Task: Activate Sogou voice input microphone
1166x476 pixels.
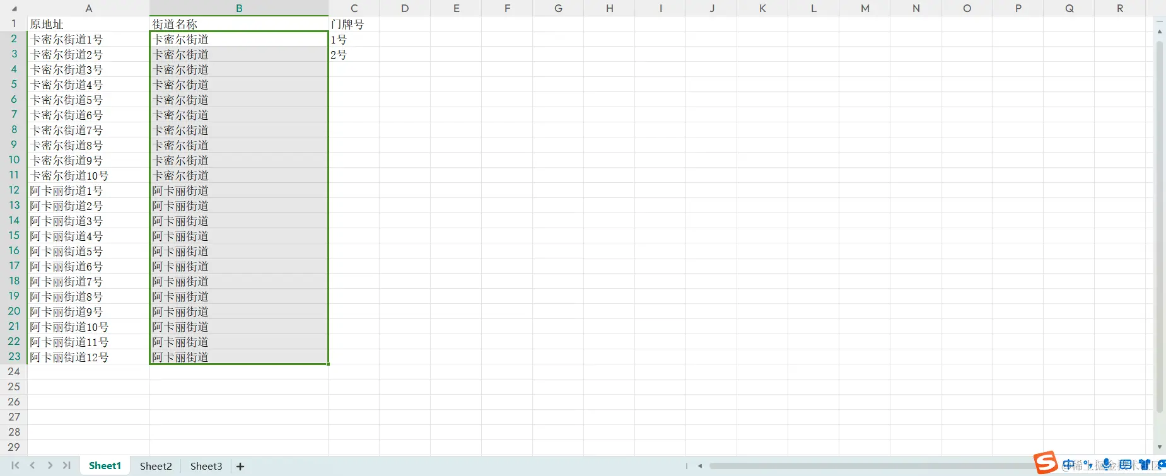Action: 1107,465
